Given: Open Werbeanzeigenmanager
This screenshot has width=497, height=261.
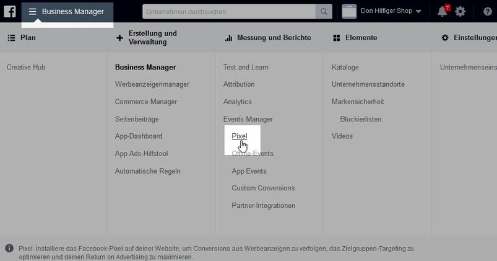Looking at the screenshot, I should [152, 84].
